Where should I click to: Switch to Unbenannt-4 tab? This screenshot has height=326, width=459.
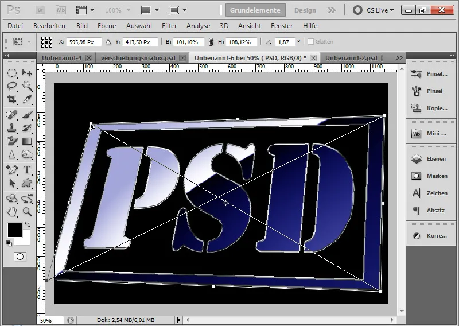[x=61, y=58]
